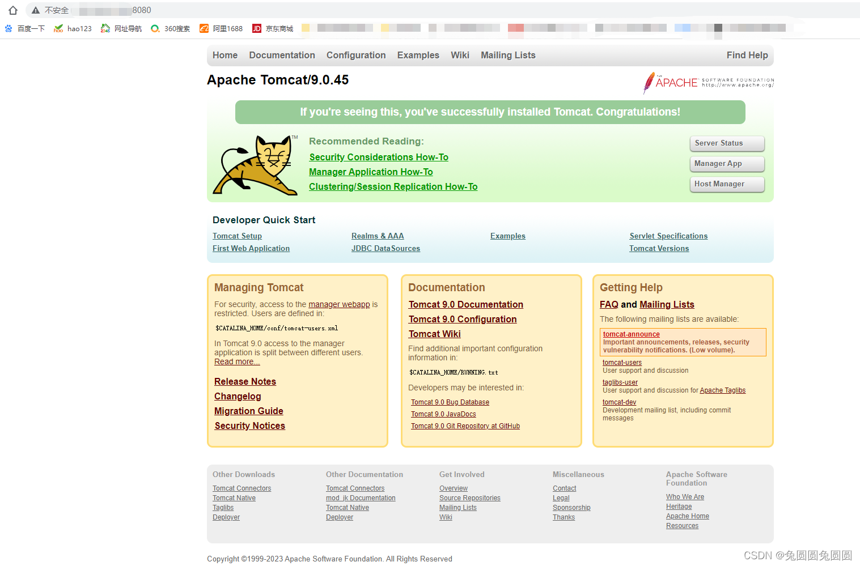Open the Apache Taglibs link
This screenshot has height=566, width=860.
click(x=722, y=390)
